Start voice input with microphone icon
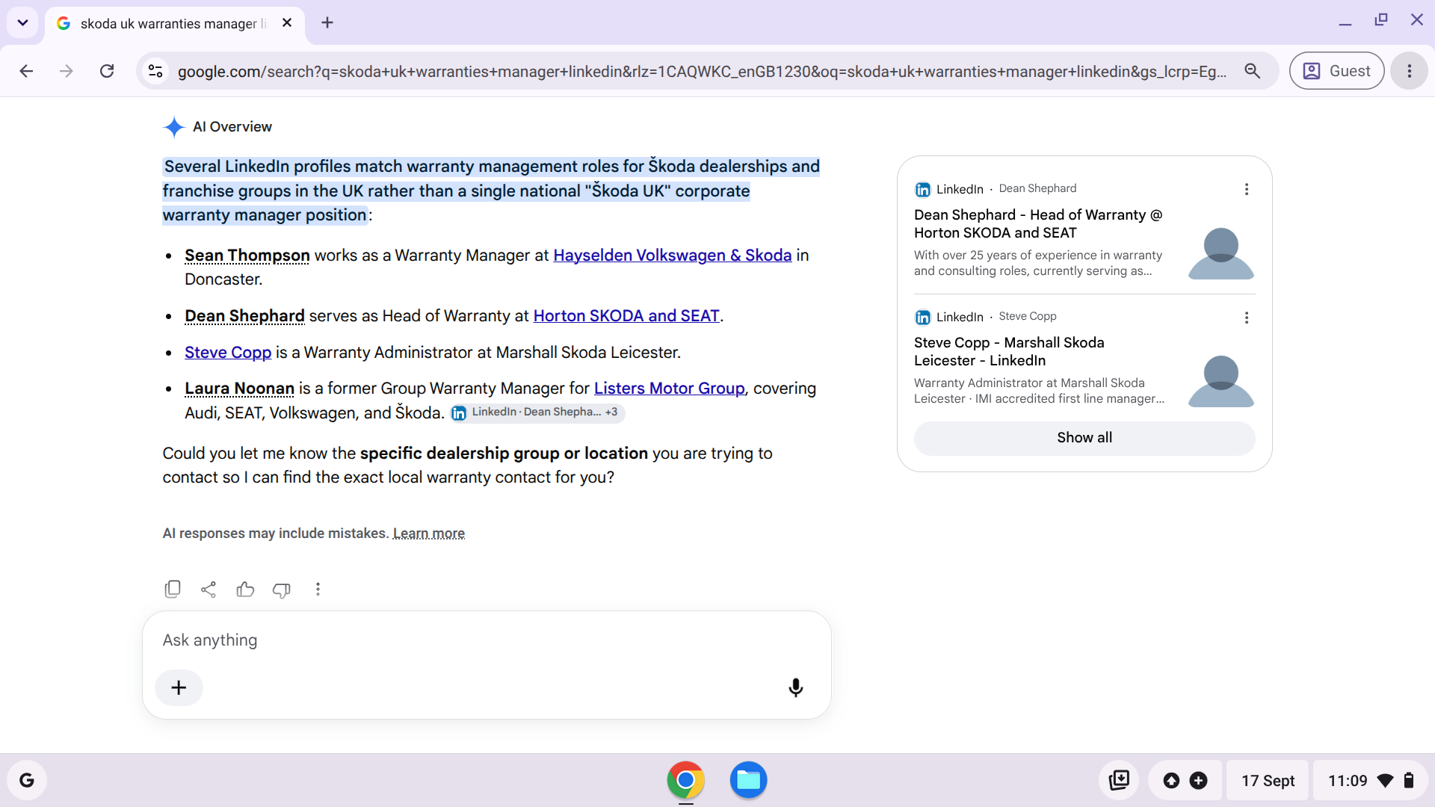Image resolution: width=1435 pixels, height=807 pixels. 796,687
